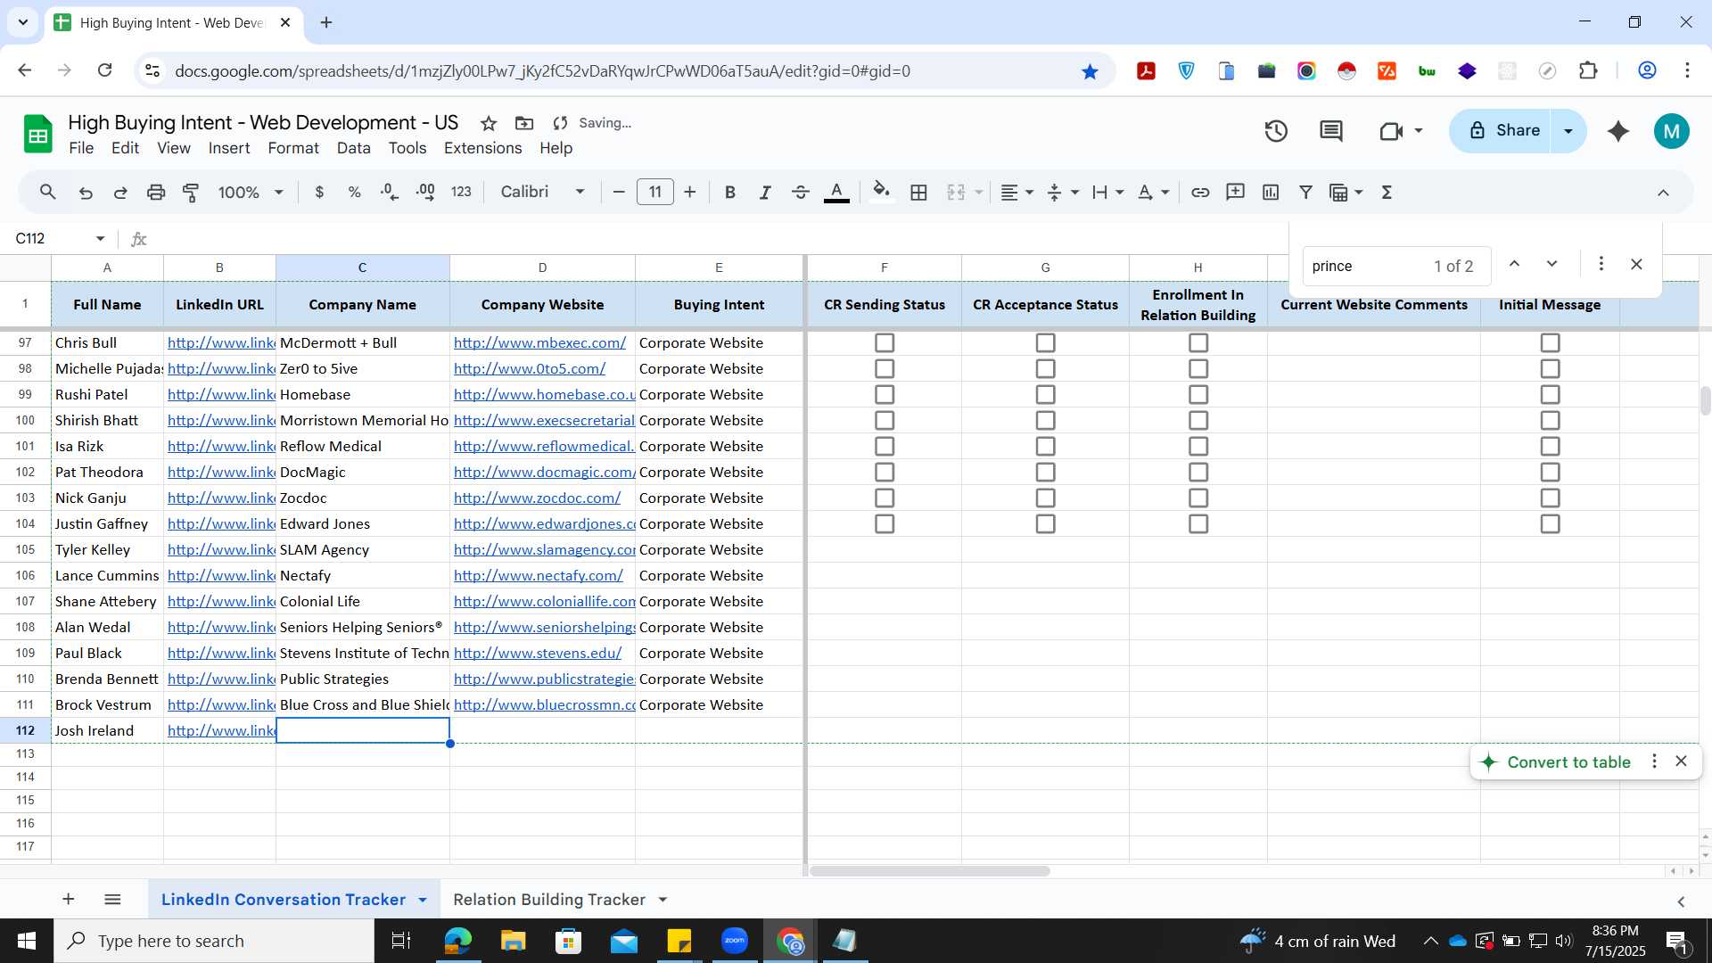Click the horizontal scrollbar thumb
The image size is (1712, 963).
[930, 871]
